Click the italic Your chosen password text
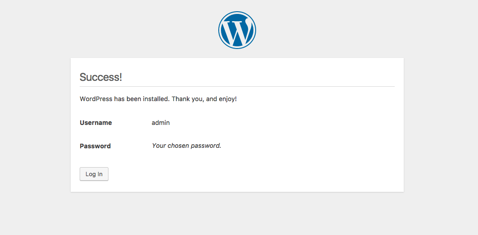This screenshot has height=235, width=478. (186, 146)
